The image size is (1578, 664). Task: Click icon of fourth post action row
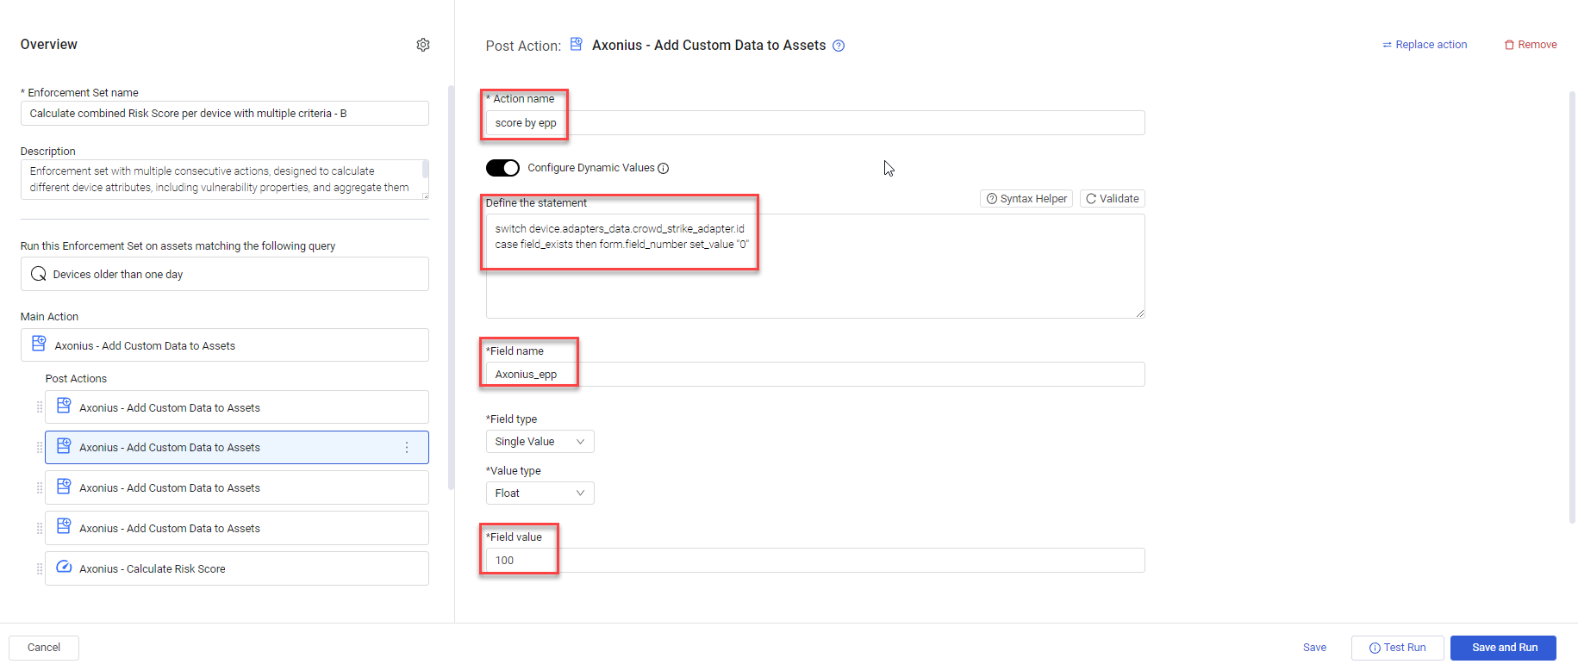pos(64,526)
